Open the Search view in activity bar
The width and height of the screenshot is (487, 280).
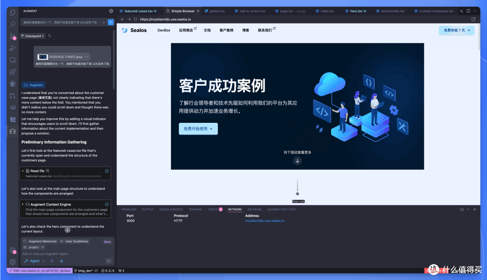pyautogui.click(x=13, y=24)
